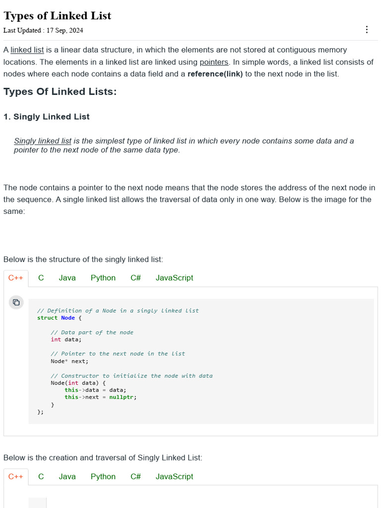
Task: Select the C++ tab in structure section
Action: [x=16, y=278]
